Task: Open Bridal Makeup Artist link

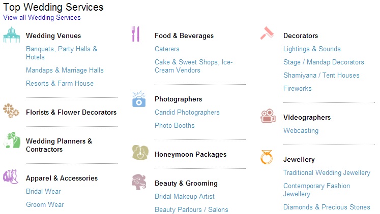Action: [185, 197]
